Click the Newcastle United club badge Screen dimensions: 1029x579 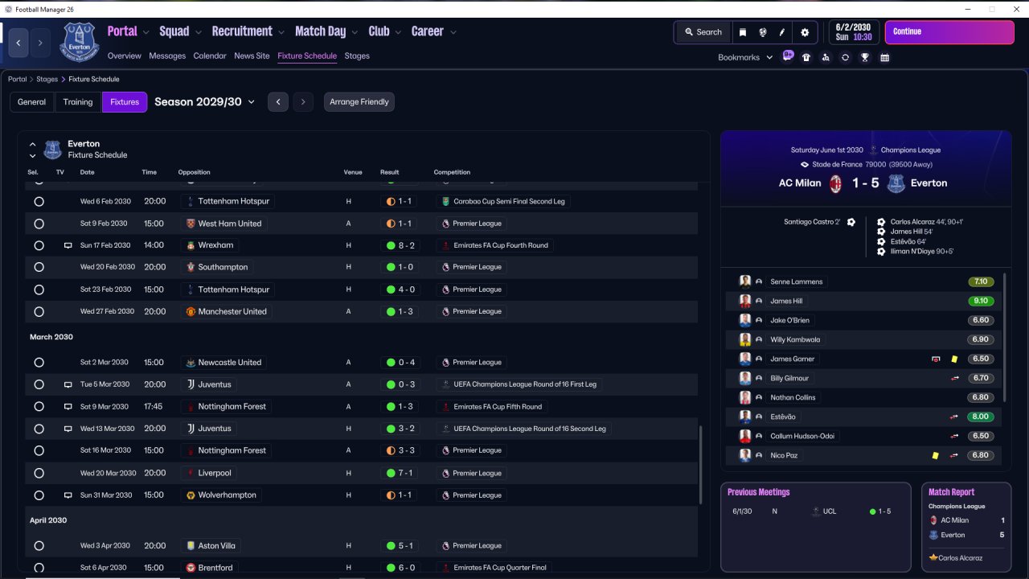pos(191,363)
